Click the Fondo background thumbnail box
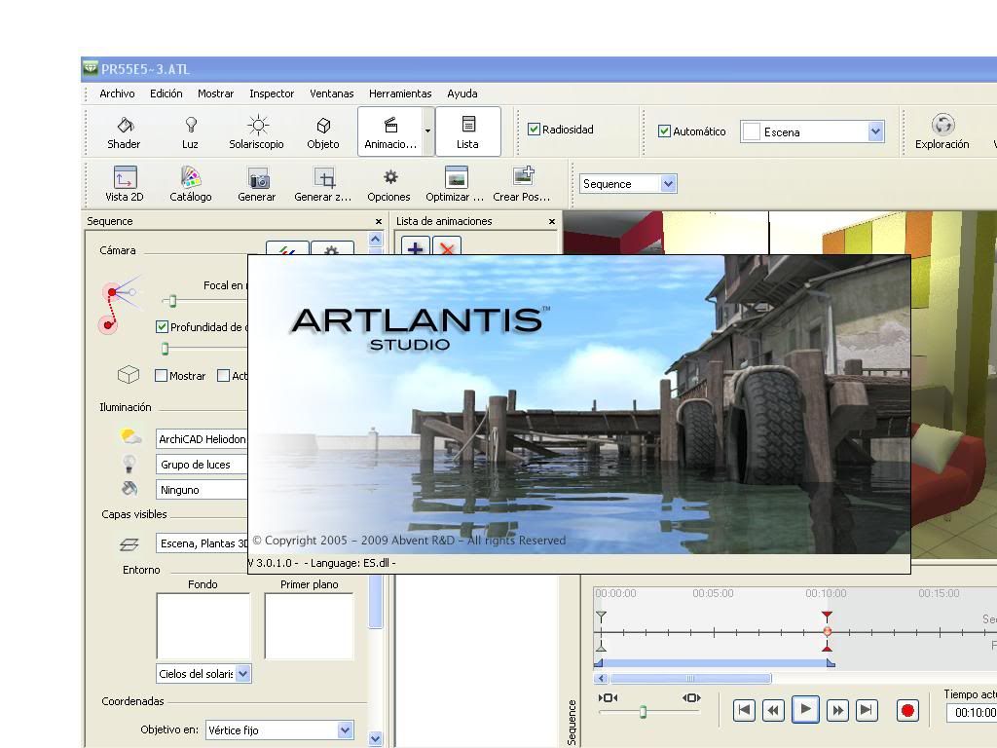Viewport: 997px width, 748px height. pyautogui.click(x=203, y=626)
